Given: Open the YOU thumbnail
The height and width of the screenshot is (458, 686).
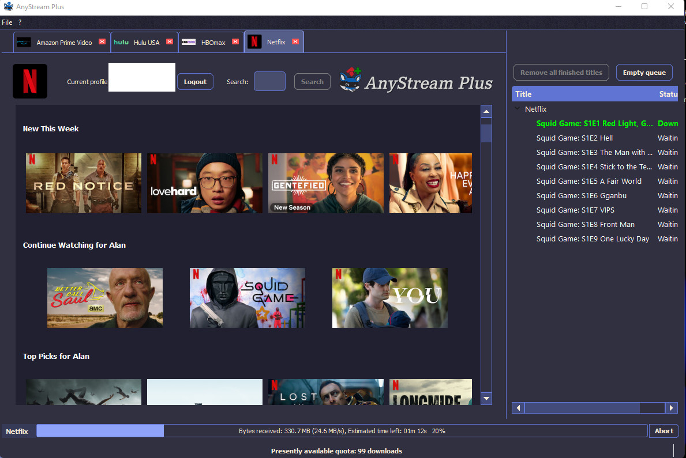Looking at the screenshot, I should 390,298.
